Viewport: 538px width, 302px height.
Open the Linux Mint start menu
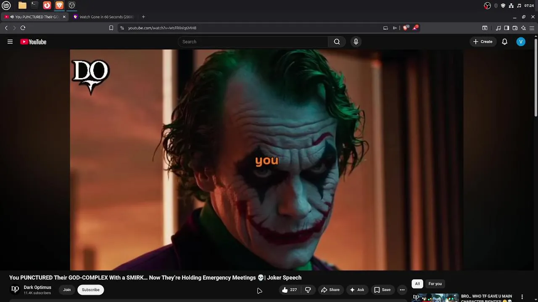[6, 5]
